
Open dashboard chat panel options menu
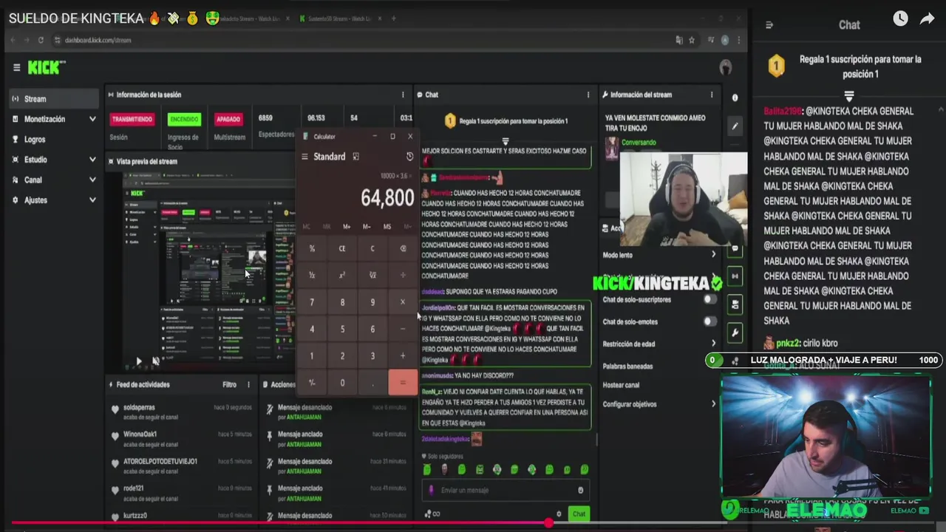tap(588, 95)
